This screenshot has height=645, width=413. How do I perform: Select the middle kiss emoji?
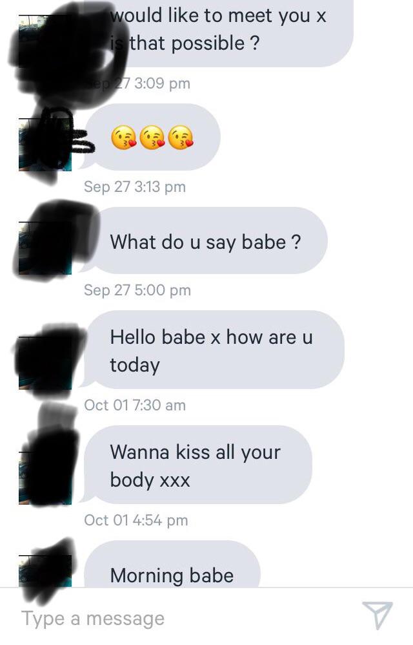[152, 138]
